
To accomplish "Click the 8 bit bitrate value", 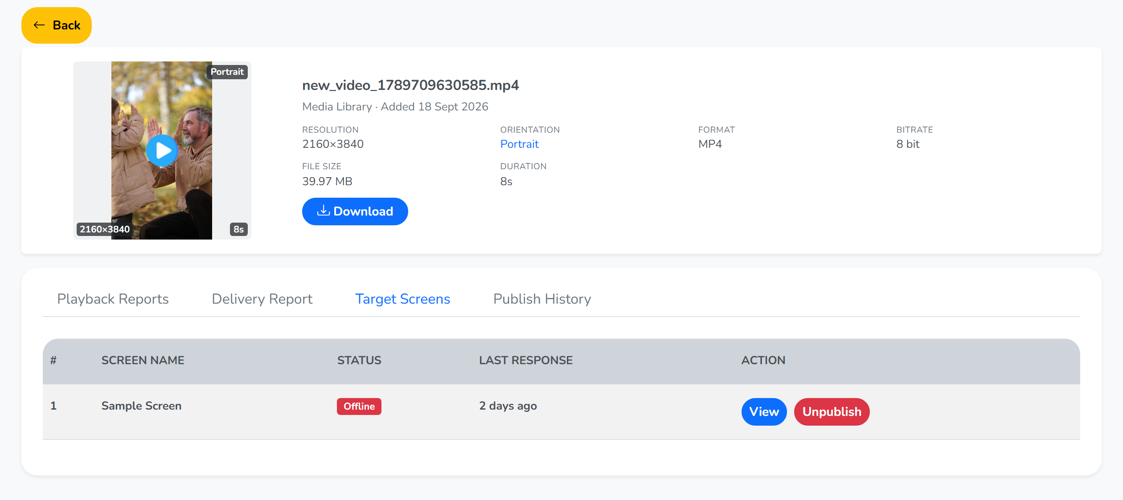I will click(908, 144).
